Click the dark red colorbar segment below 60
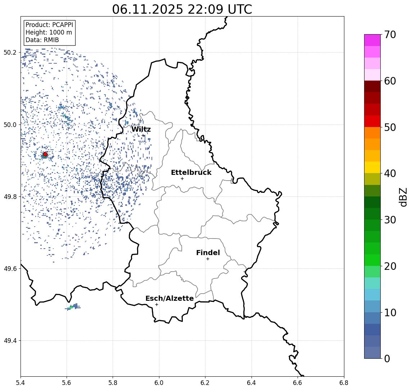The width and height of the screenshot is (412, 390). [372, 86]
